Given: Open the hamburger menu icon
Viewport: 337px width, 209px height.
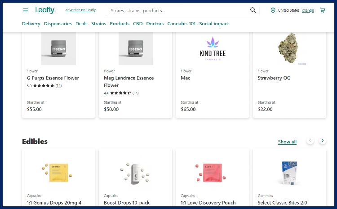Looking at the screenshot, I should coord(26,10).
